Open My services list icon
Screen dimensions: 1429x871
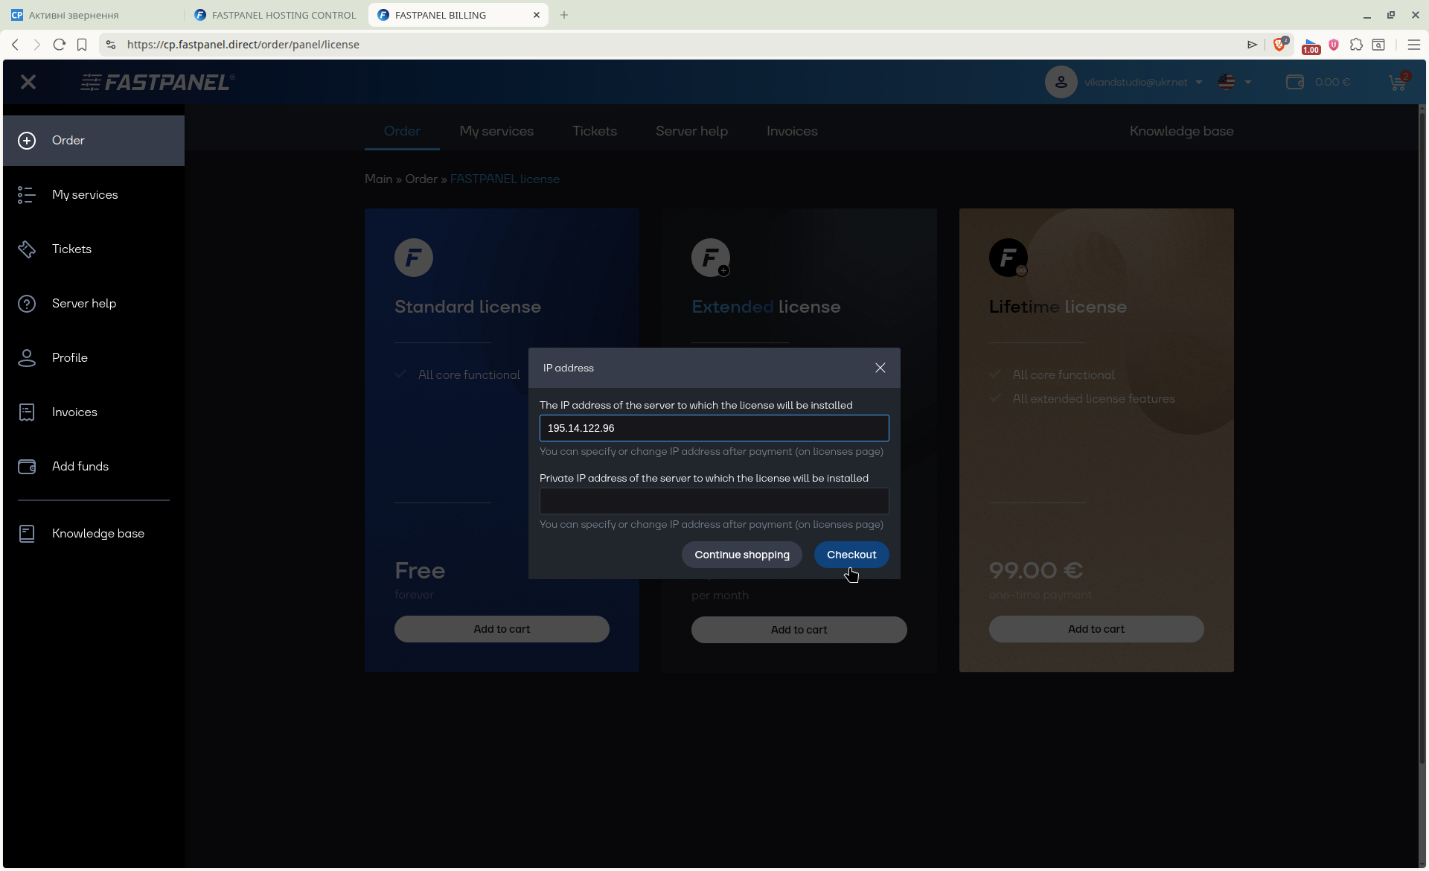27,195
